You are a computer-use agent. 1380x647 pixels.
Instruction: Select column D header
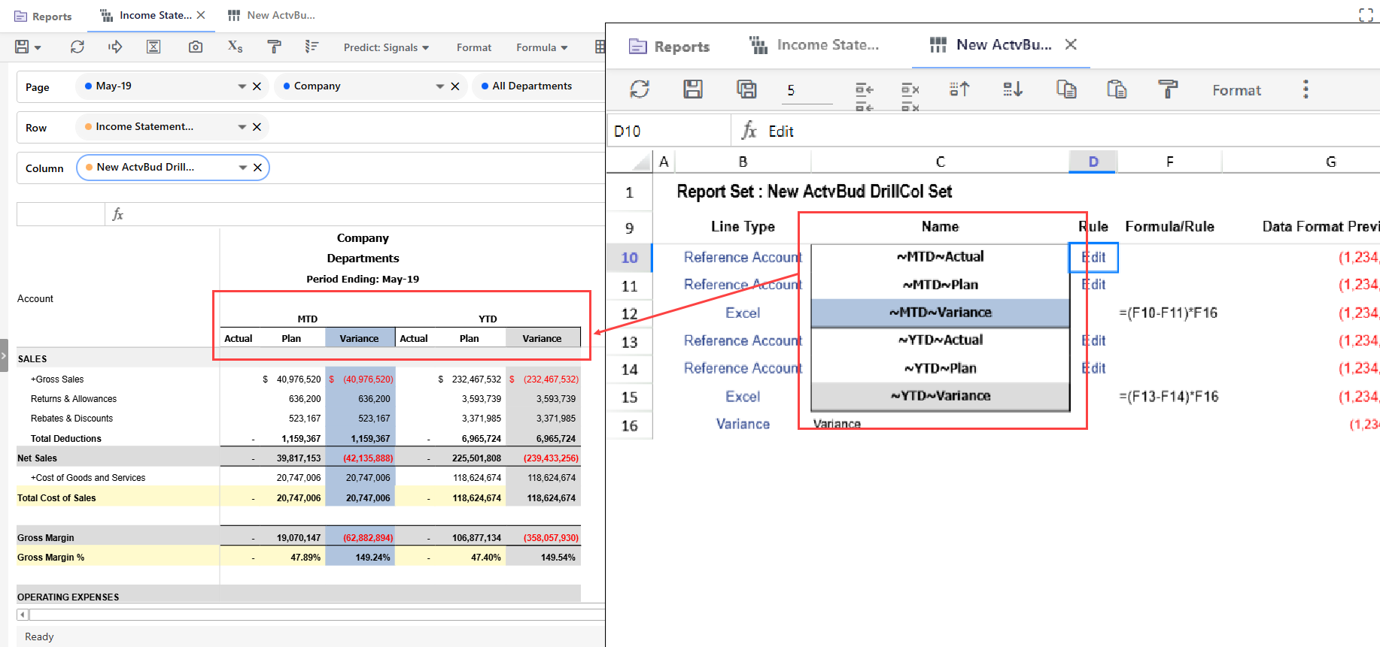click(x=1093, y=162)
